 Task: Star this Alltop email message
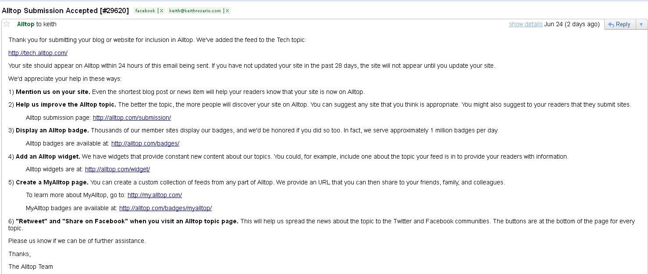7,24
